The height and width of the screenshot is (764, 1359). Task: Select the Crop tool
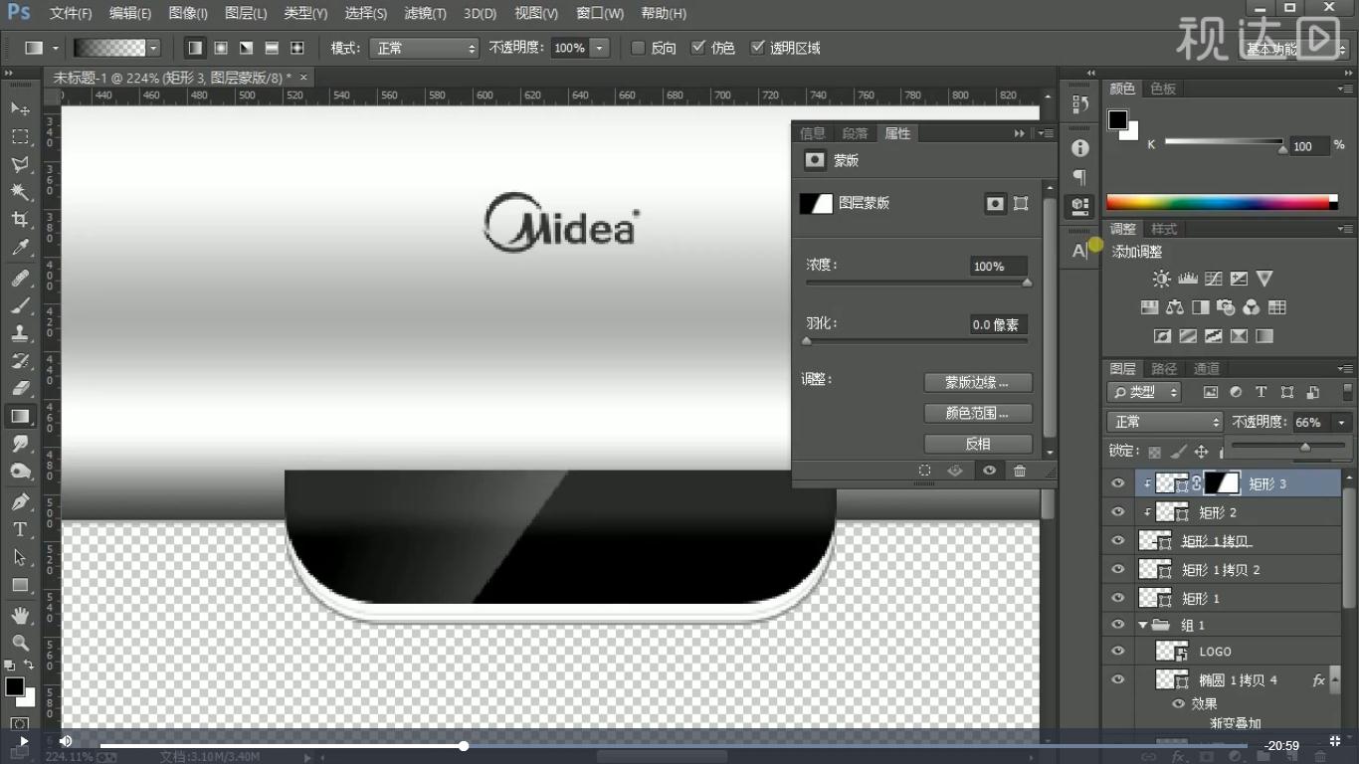point(20,220)
